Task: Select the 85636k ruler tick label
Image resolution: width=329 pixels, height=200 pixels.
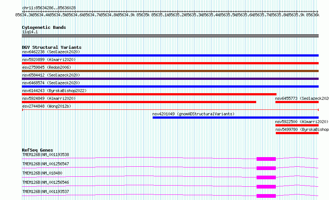Action: click(x=313, y=15)
